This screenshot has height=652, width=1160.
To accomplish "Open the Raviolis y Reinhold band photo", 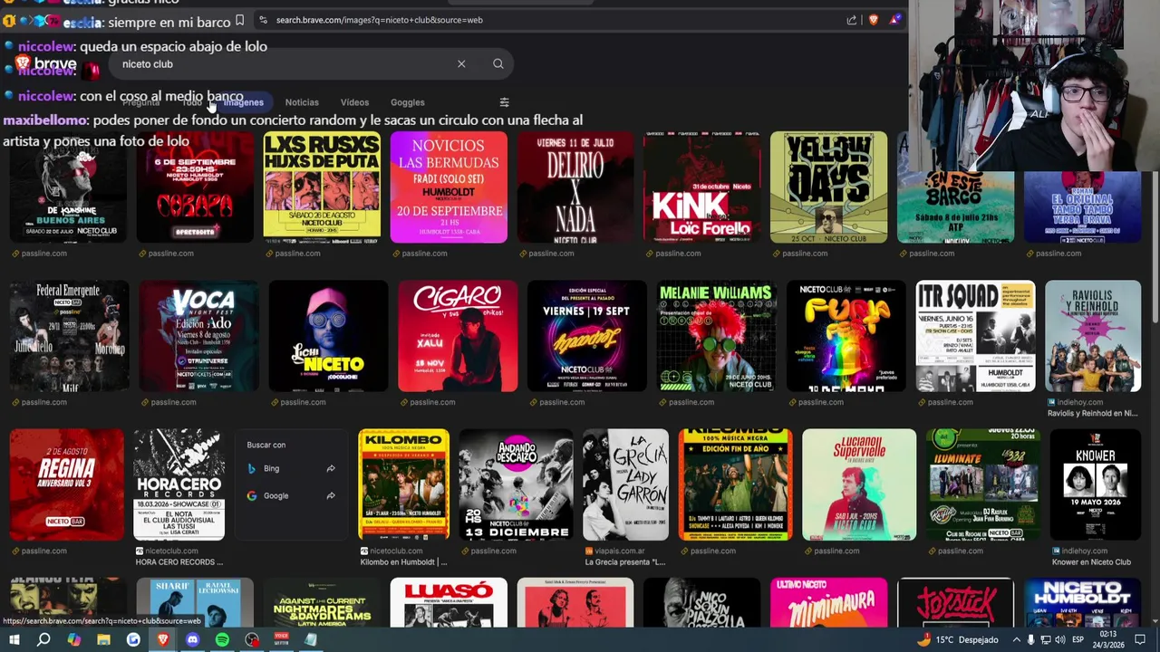I will [x=1093, y=336].
